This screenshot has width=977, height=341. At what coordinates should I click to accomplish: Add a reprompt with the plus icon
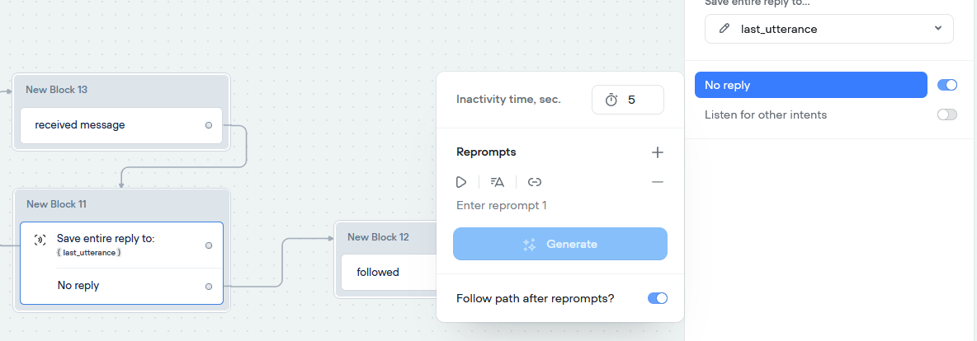[x=658, y=152]
